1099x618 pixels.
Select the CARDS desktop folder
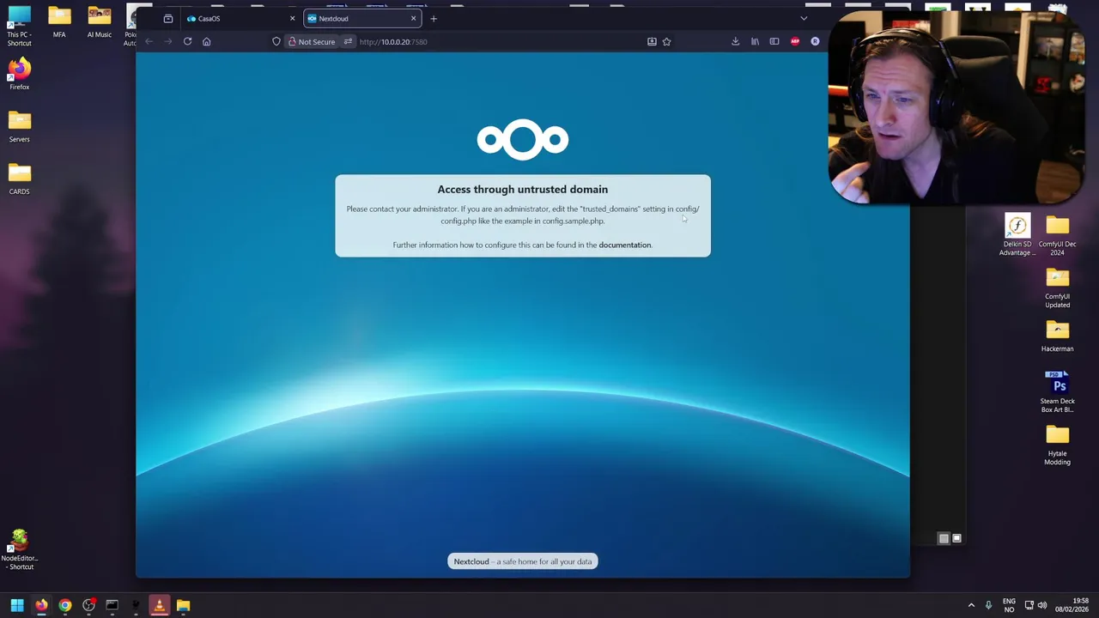[x=19, y=179]
